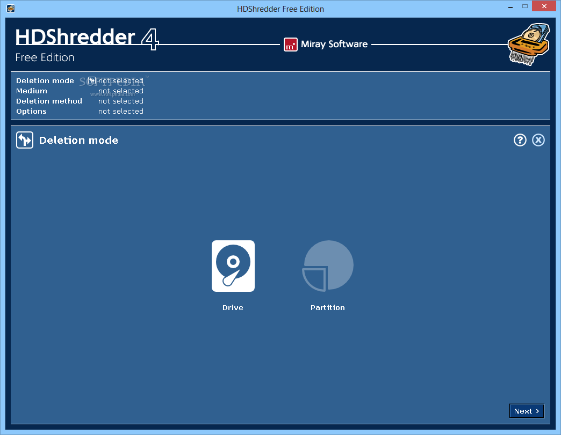Open the app icon menu in the title bar
This screenshot has height=435, width=561.
point(11,8)
